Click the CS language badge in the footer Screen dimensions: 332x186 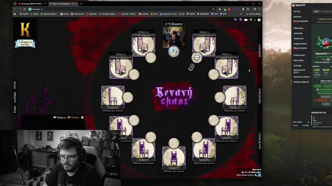(259, 175)
